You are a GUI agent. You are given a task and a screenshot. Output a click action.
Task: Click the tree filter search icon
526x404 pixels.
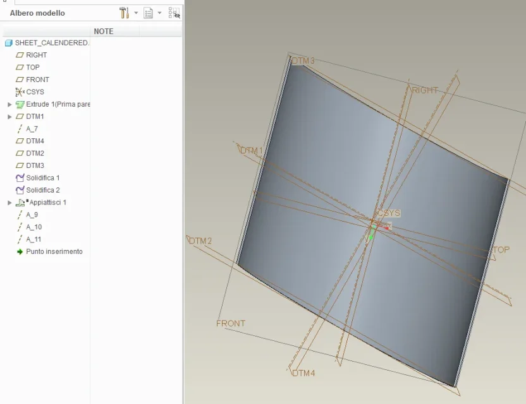pyautogui.click(x=174, y=13)
